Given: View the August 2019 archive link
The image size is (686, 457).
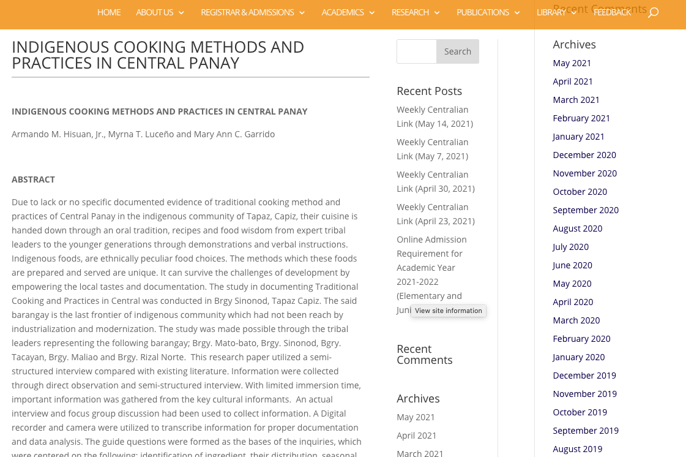Looking at the screenshot, I should [x=578, y=450].
